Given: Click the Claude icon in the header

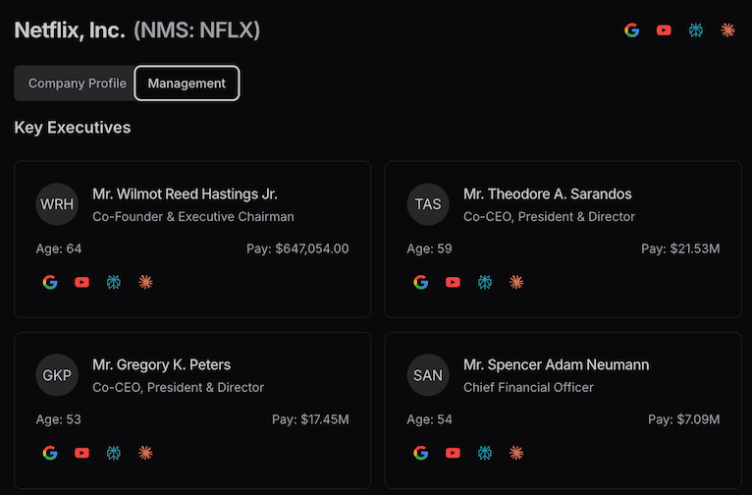Looking at the screenshot, I should coord(727,29).
